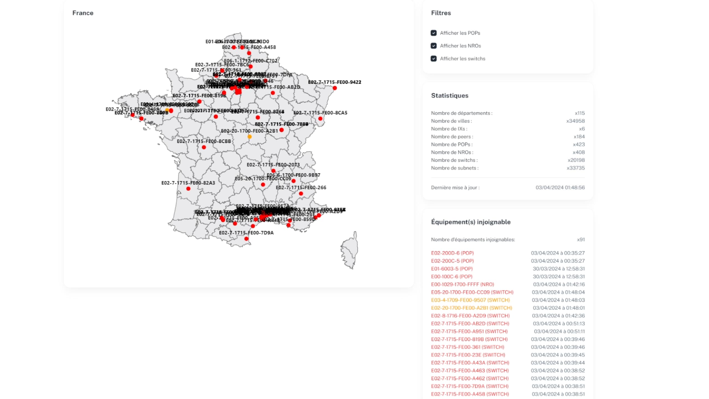Click the E00-1029-1700-FFFF (NRO) link
The image size is (709, 399).
point(462,284)
